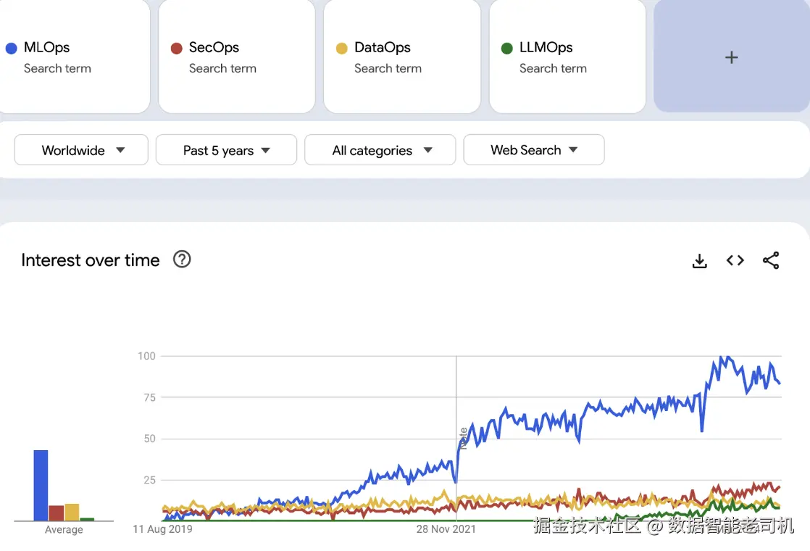Click the Note marker on the chart

462,438
